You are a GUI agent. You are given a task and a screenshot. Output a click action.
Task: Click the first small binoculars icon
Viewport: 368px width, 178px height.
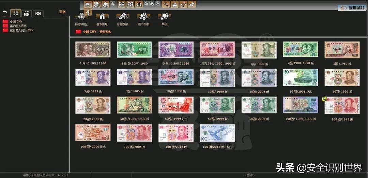(147, 4)
